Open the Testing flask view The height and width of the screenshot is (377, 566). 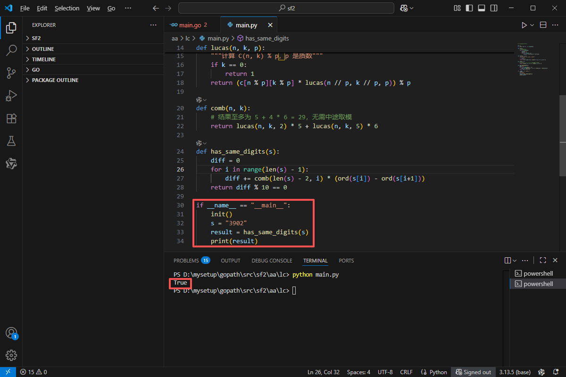click(x=11, y=141)
